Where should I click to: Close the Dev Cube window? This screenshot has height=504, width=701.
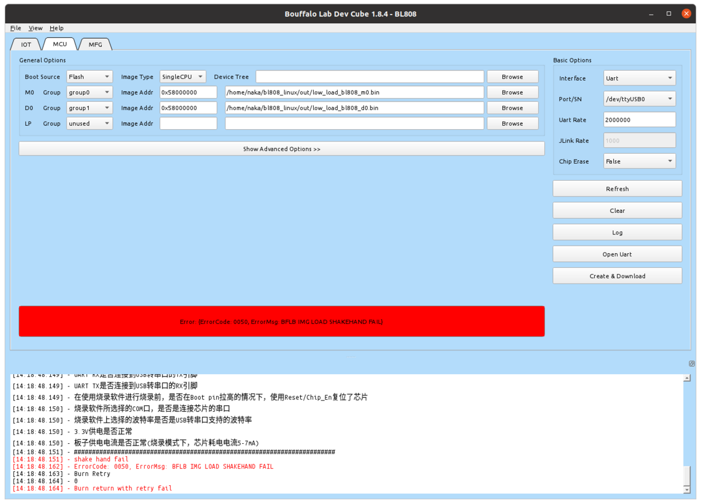pyautogui.click(x=685, y=13)
